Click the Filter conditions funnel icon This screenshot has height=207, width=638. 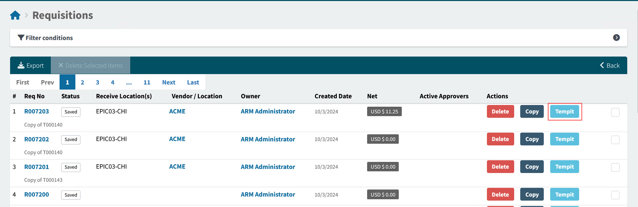pyautogui.click(x=21, y=38)
